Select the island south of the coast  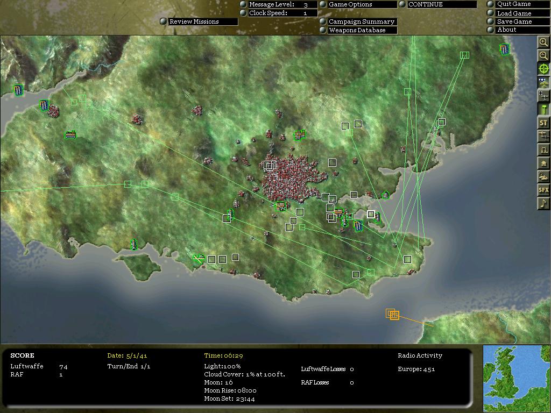[x=139, y=267]
